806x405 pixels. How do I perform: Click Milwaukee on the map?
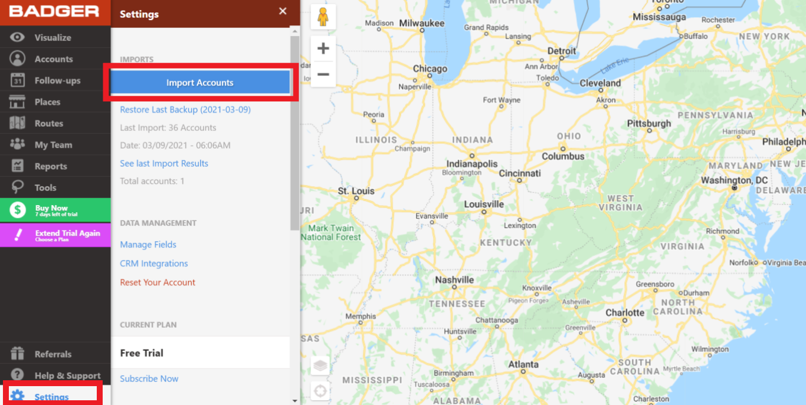click(422, 23)
